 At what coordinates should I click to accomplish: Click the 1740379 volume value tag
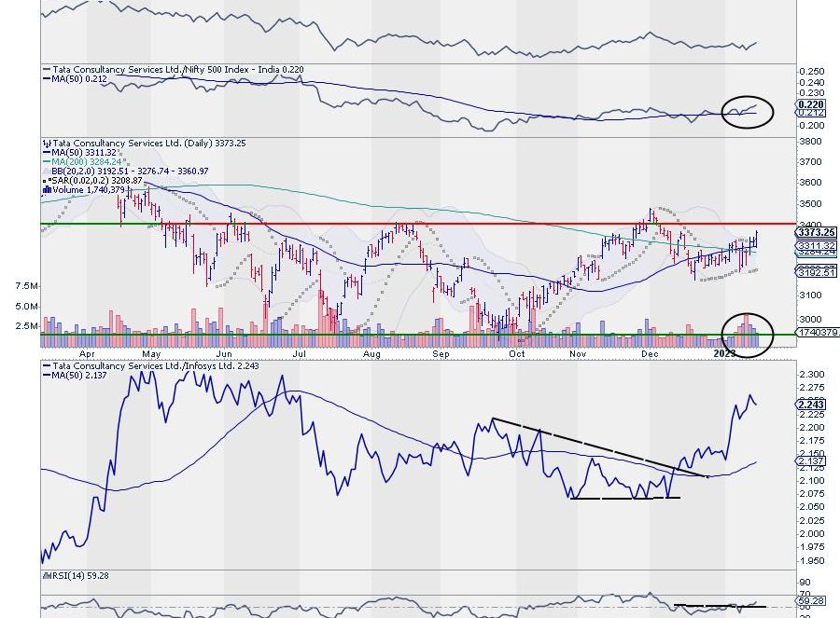coord(818,332)
